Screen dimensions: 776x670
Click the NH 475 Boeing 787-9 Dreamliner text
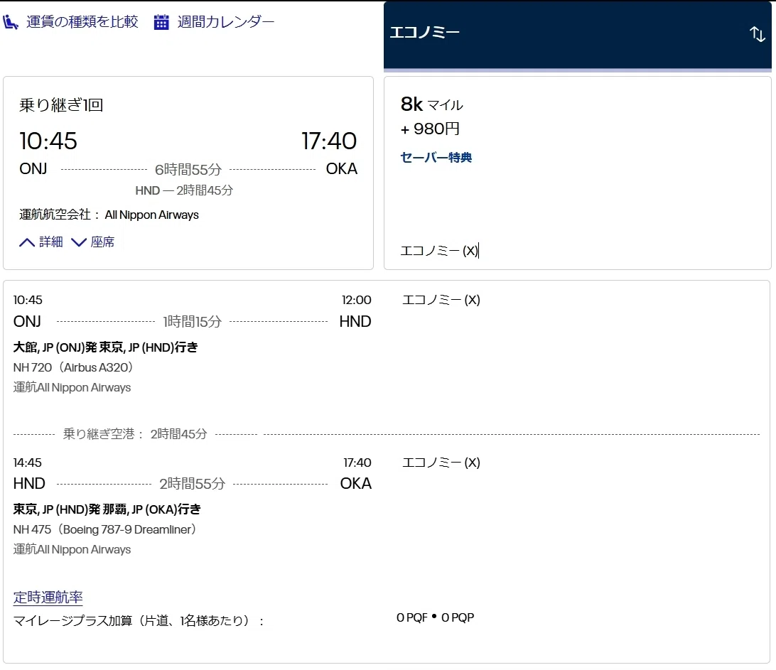105,529
